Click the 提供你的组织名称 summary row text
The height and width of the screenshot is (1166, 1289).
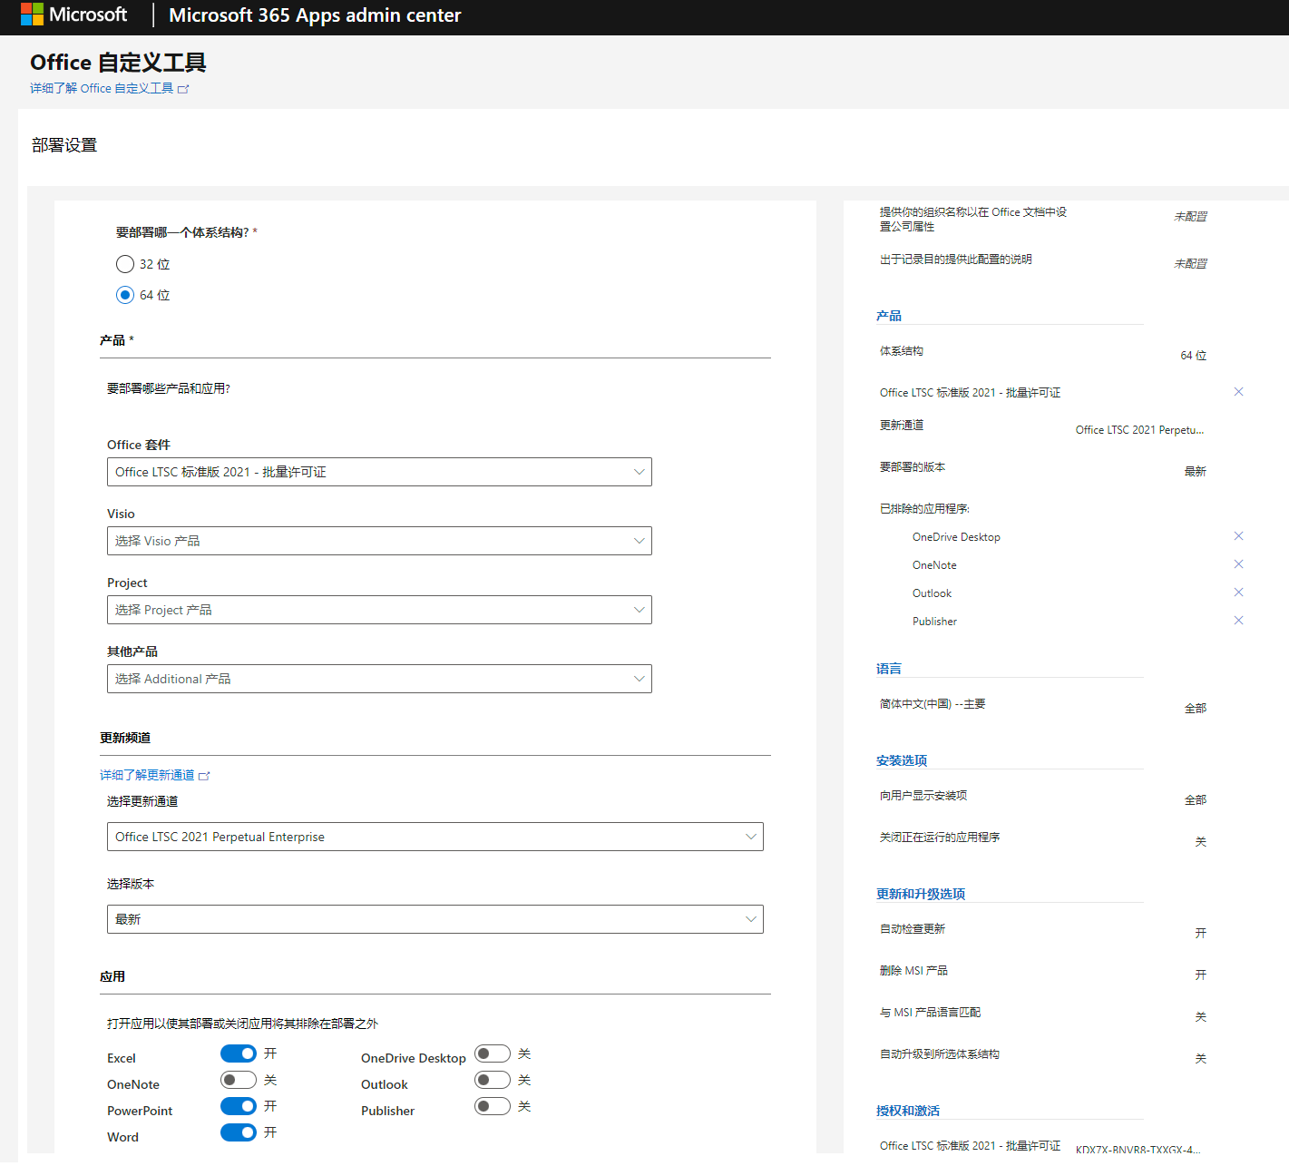click(973, 220)
